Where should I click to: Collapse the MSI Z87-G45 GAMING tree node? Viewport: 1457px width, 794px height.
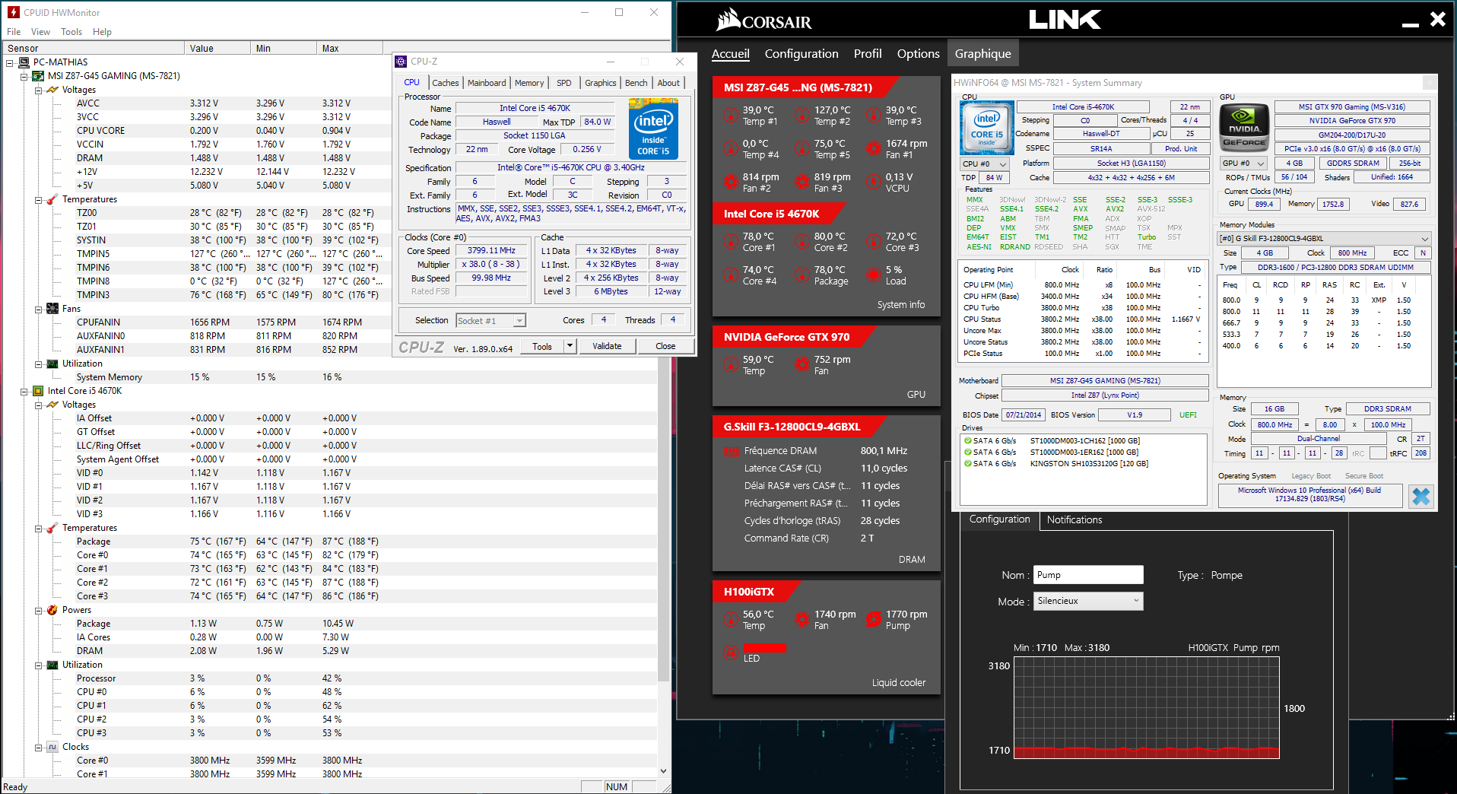click(x=24, y=77)
